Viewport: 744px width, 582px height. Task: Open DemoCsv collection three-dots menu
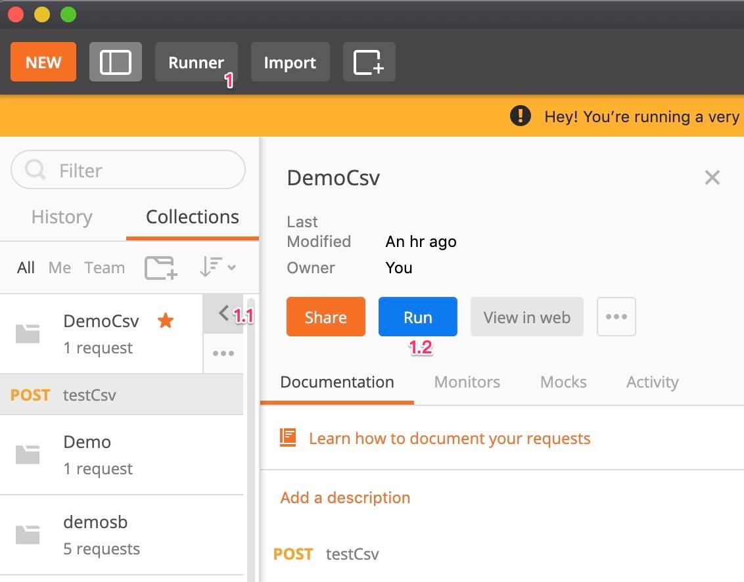(x=223, y=353)
